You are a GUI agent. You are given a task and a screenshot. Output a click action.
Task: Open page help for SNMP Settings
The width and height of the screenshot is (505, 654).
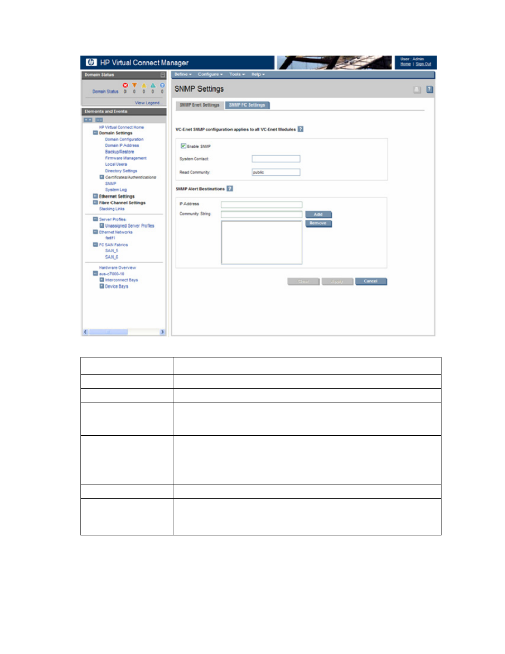(x=430, y=89)
